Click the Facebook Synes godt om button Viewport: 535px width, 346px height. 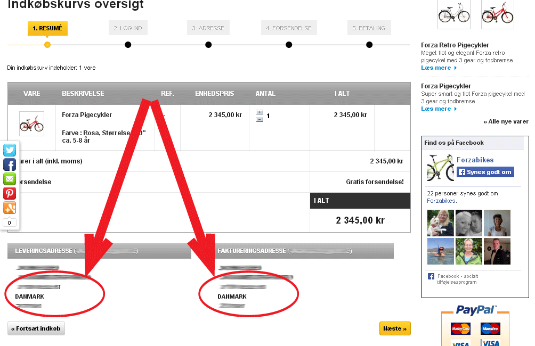(485, 172)
